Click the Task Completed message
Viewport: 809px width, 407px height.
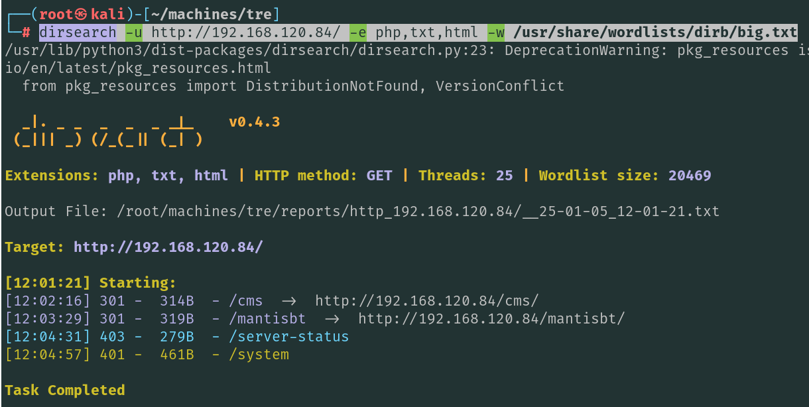(x=65, y=390)
